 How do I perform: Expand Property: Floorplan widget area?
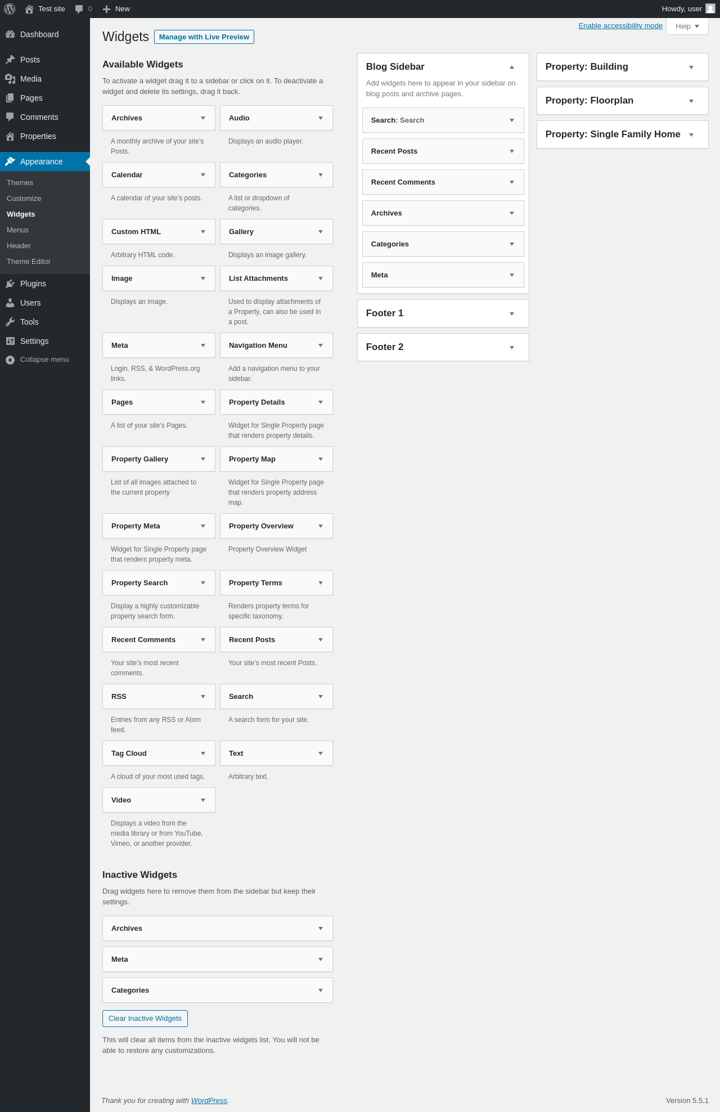click(691, 101)
